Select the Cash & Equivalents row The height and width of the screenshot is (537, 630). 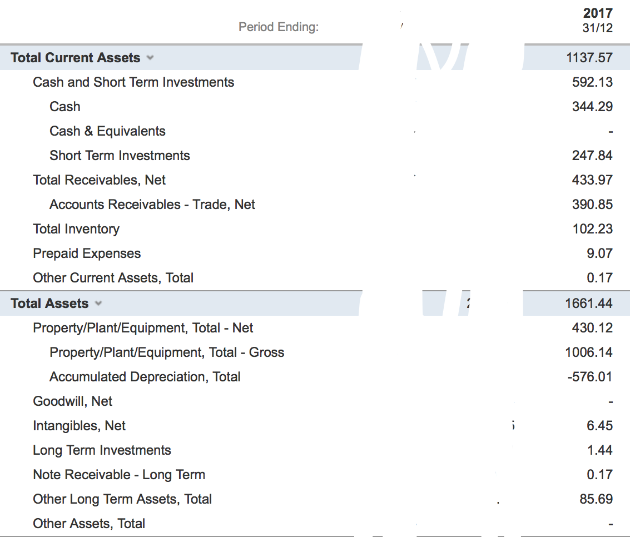click(107, 131)
